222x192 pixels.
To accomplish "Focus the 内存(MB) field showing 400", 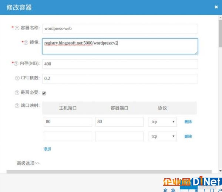I will click(120, 64).
